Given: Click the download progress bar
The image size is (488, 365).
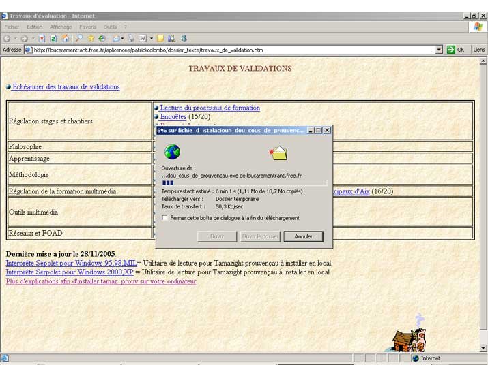Looking at the screenshot, I should pos(244,183).
